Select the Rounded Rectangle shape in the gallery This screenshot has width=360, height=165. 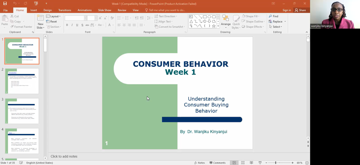tap(214, 17)
